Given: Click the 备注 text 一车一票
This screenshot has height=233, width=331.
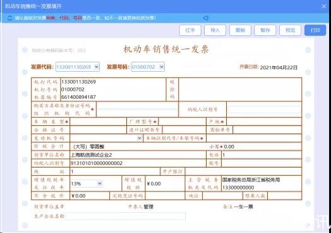Looking at the screenshot, I should coord(243,207).
